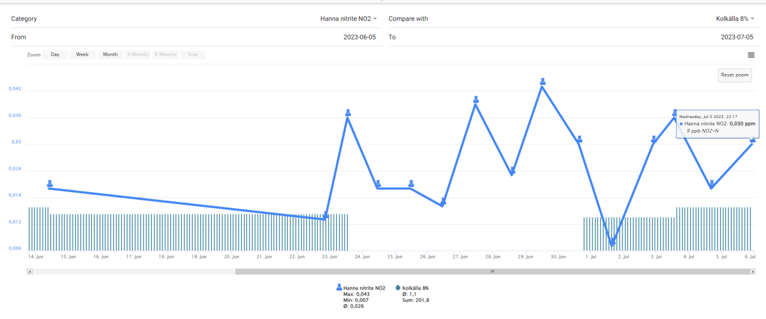Click the 0,006 y-axis label
The width and height of the screenshot is (766, 319).
tap(15, 249)
